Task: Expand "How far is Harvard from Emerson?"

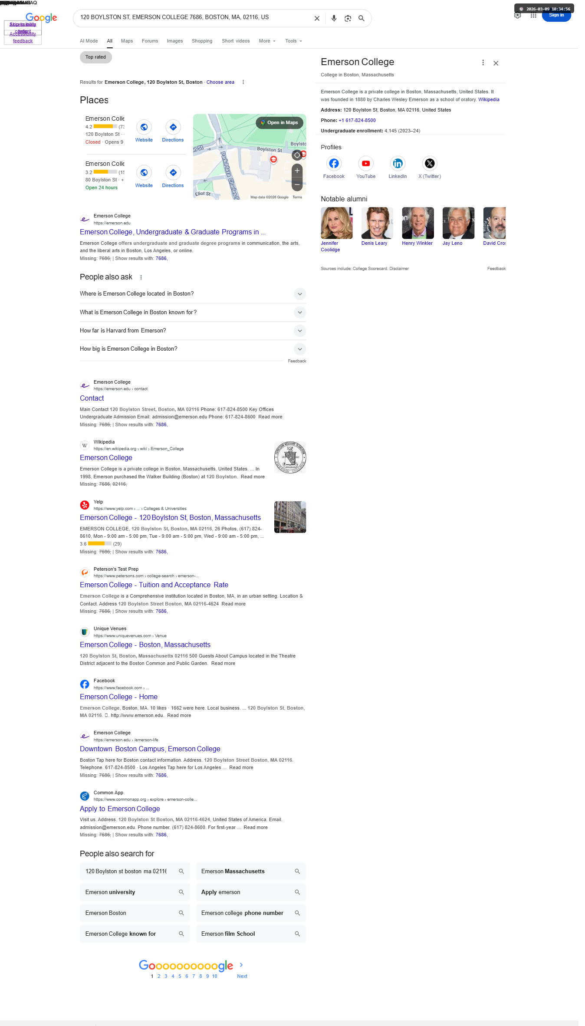Action: (x=193, y=331)
